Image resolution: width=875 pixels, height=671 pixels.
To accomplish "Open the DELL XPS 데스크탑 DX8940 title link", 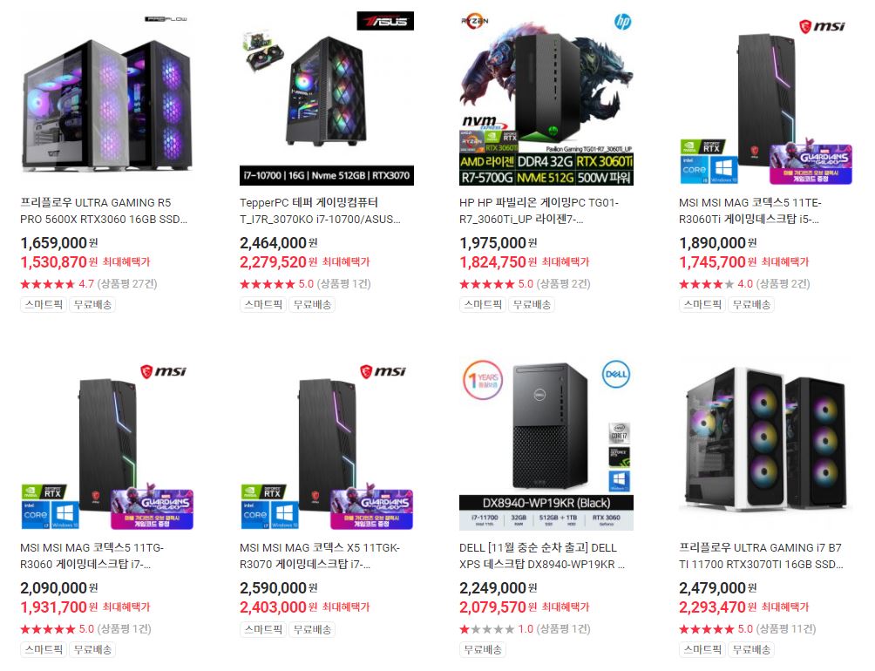I will pos(542,556).
